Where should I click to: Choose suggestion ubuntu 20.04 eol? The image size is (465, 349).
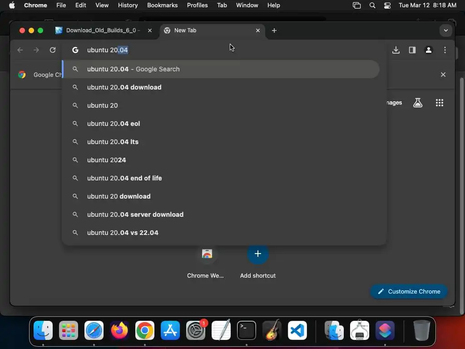221,124
